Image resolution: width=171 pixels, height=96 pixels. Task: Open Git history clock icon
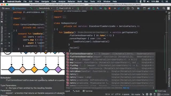point(128,8)
